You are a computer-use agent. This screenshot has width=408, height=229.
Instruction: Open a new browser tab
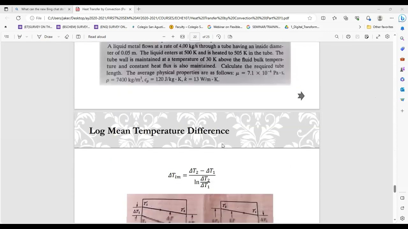[x=138, y=9]
